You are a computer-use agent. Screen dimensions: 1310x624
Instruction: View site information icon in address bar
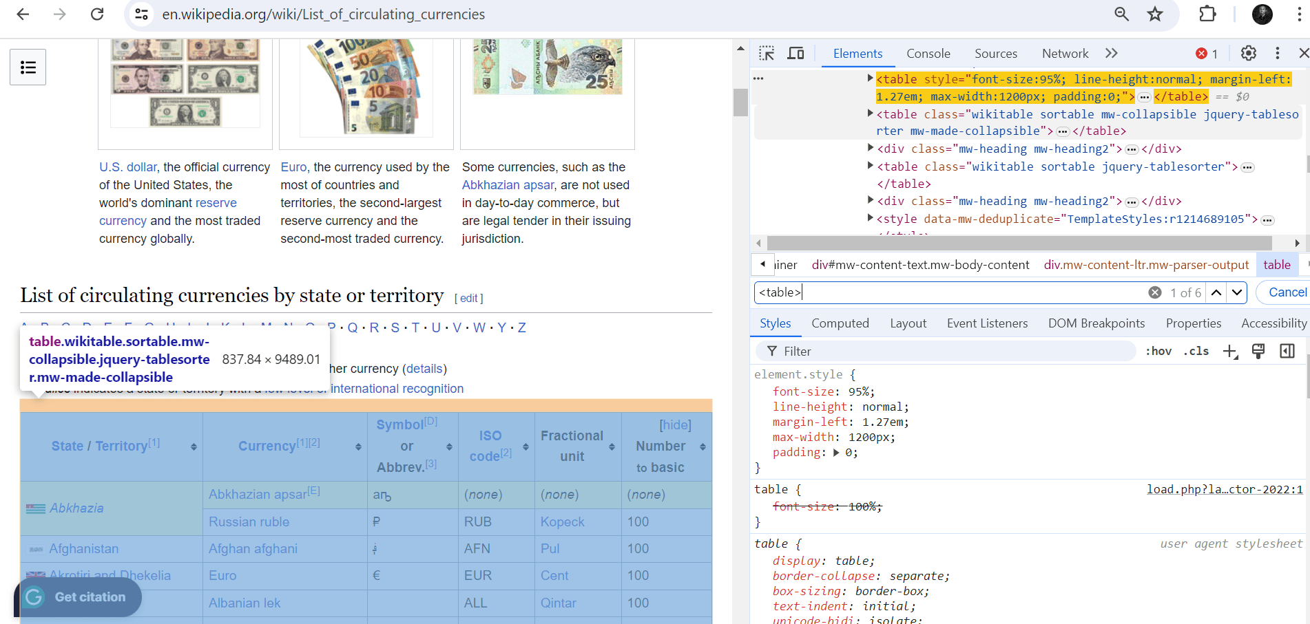[x=142, y=14]
